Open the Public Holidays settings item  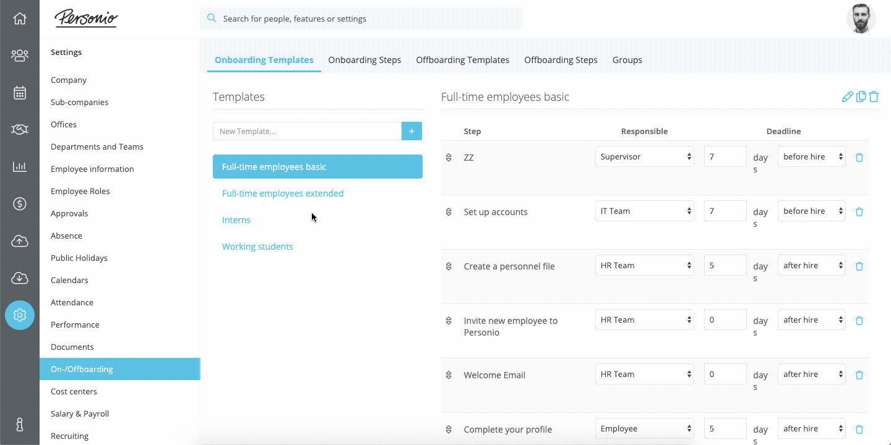click(x=120, y=258)
